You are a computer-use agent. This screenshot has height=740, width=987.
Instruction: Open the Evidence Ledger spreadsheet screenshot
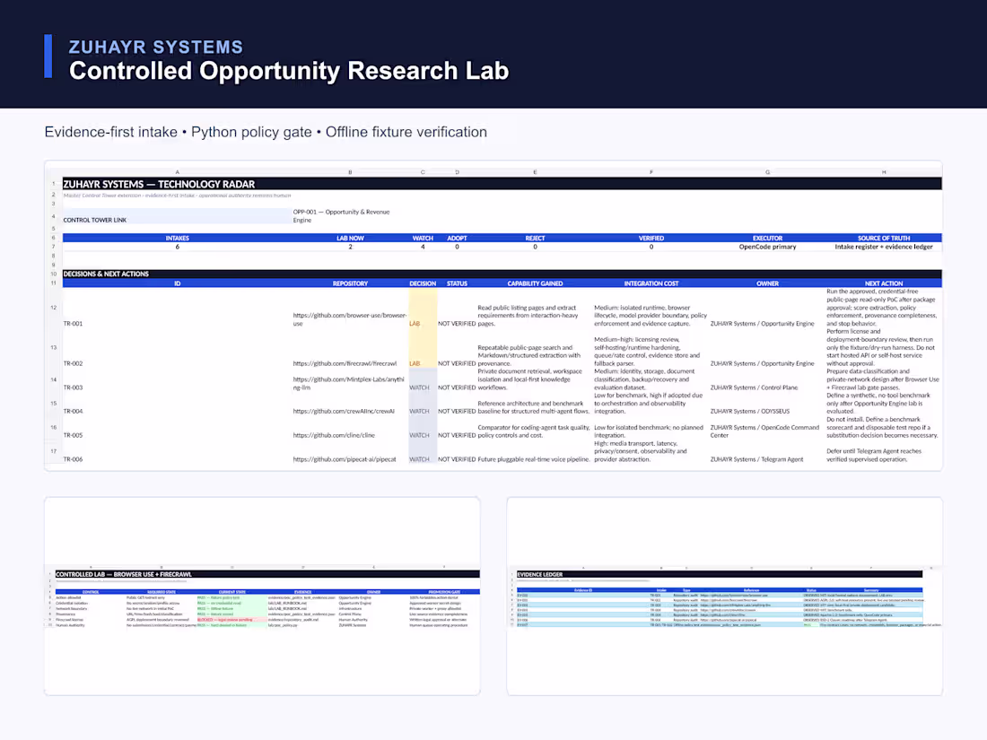(x=724, y=596)
